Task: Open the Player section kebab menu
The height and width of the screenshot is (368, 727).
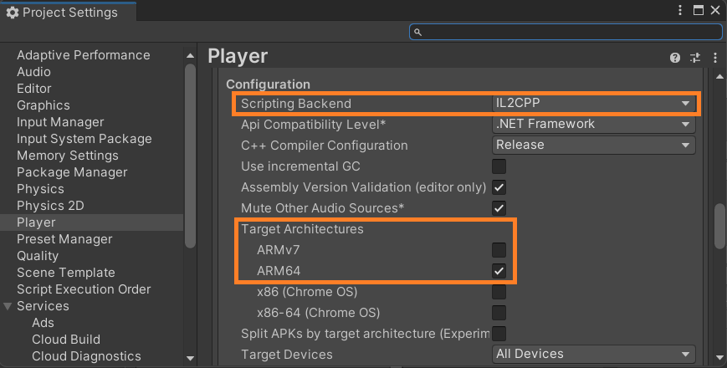Action: click(x=715, y=58)
